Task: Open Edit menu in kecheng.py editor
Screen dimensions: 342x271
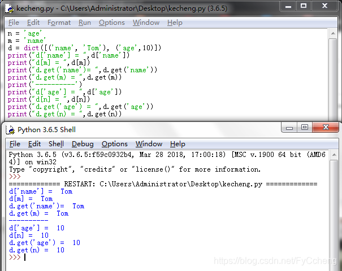Action: pos(33,23)
